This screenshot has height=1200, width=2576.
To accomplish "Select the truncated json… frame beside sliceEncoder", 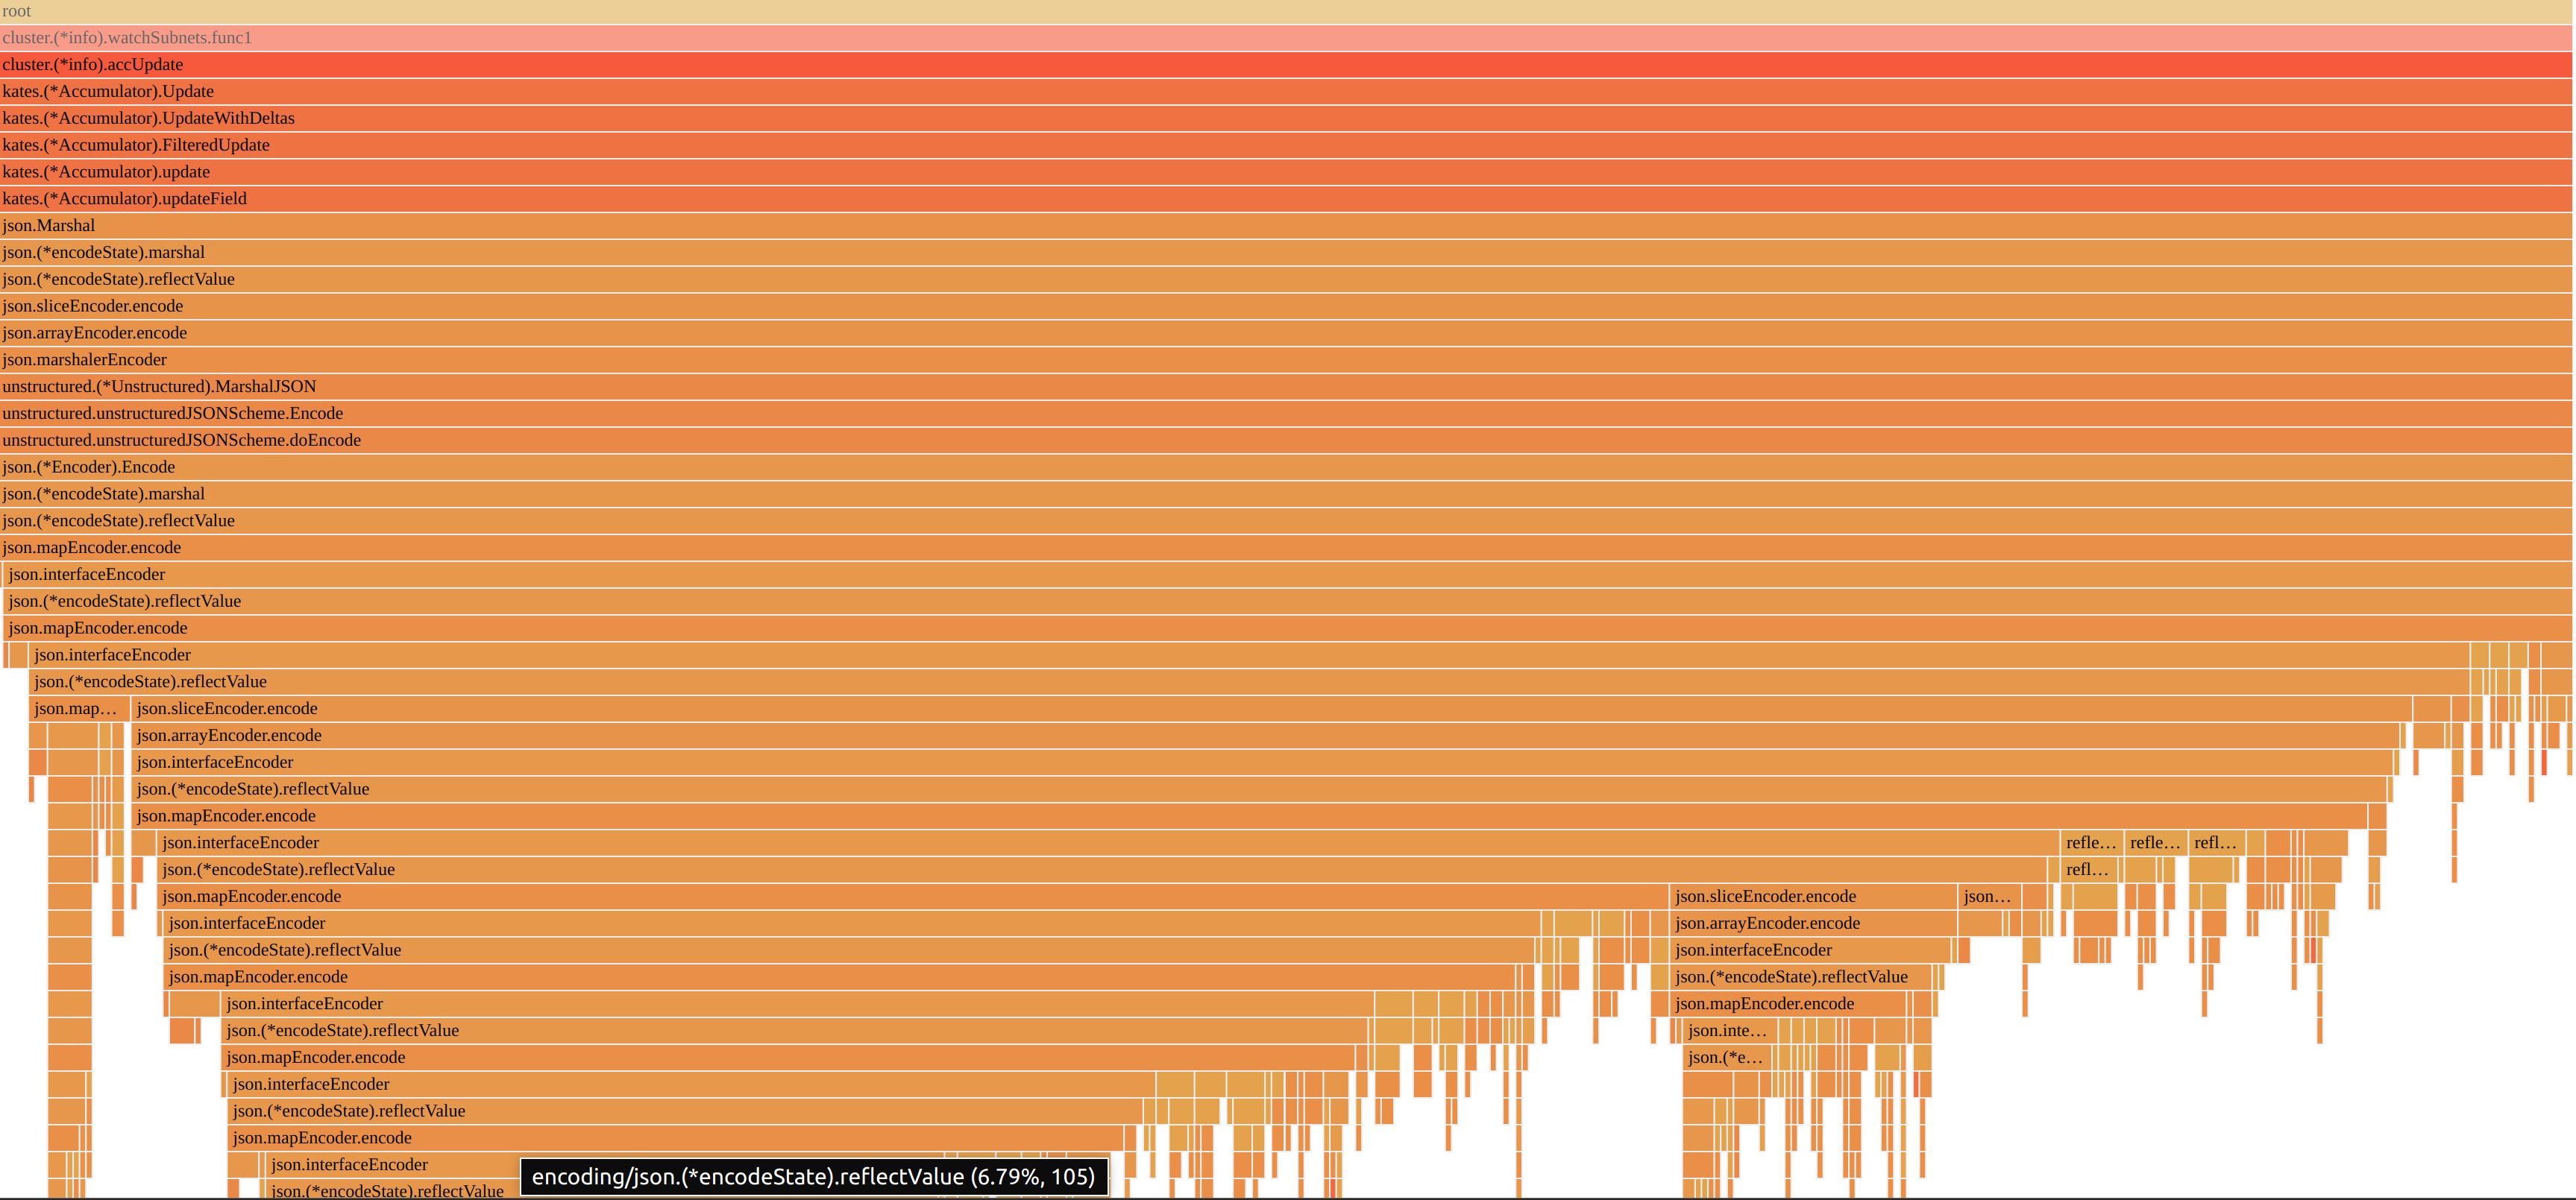I will 1988,896.
